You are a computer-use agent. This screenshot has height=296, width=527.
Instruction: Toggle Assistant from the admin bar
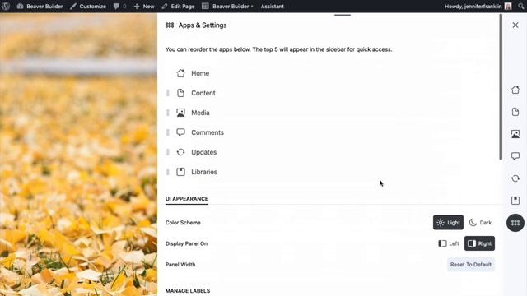pos(273,6)
